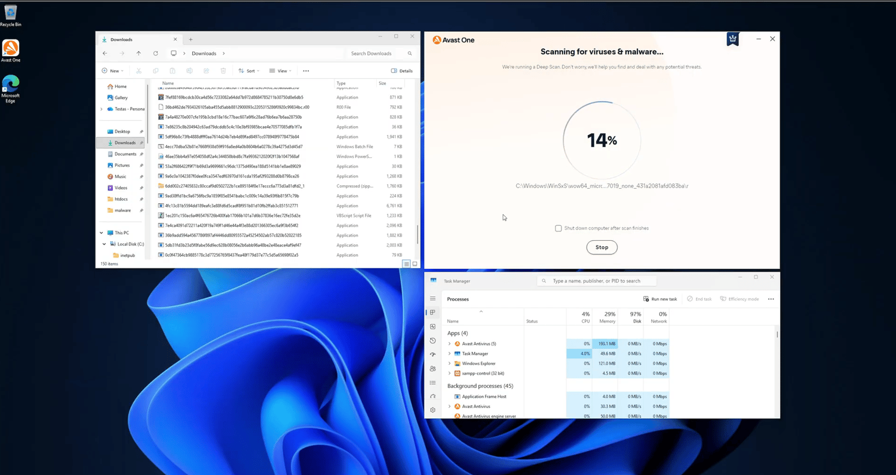The image size is (896, 475).
Task: Select the Downloads tab in File Explorer
Action: tap(139, 39)
